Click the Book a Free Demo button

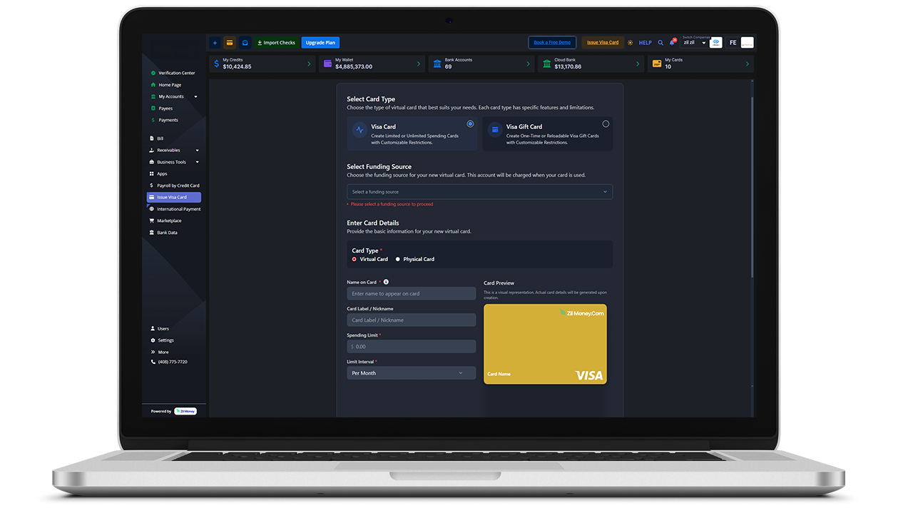(552, 42)
